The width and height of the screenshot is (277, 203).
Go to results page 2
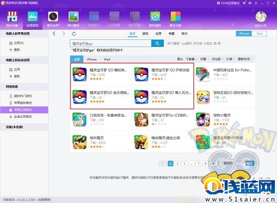(x=177, y=163)
